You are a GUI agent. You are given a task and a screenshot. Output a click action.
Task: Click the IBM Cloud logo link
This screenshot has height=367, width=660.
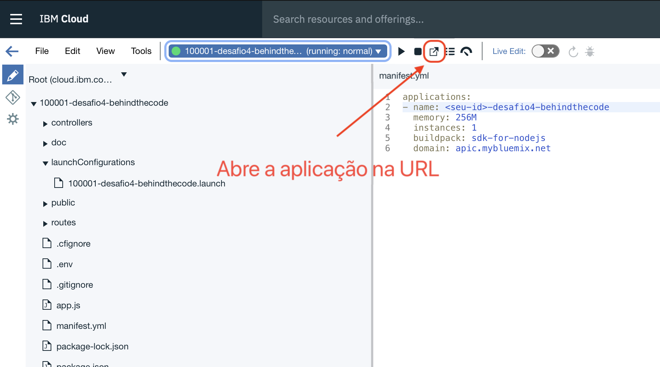[64, 19]
